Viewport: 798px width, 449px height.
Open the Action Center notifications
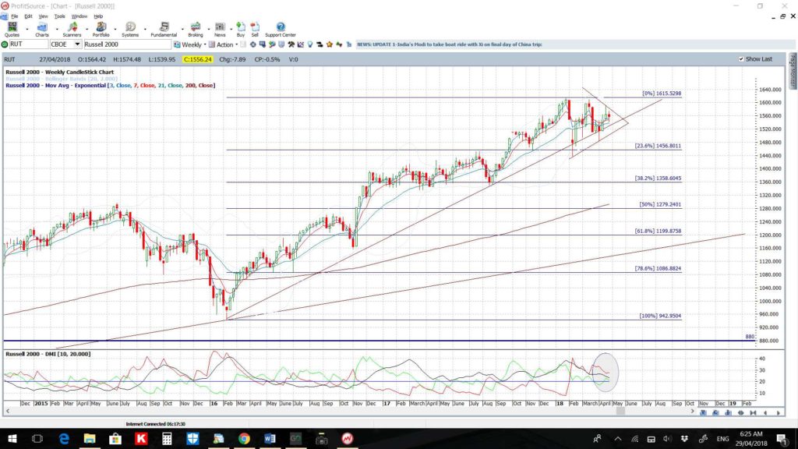(x=782, y=439)
